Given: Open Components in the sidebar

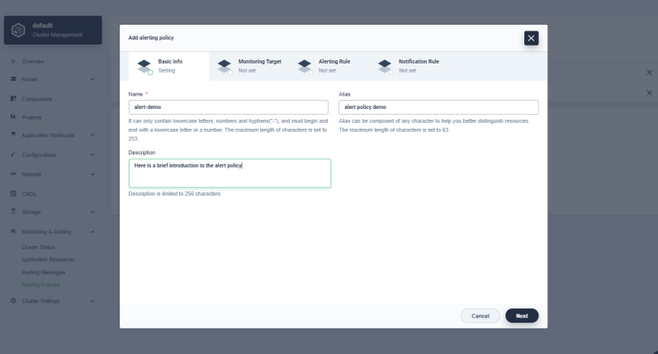Looking at the screenshot, I should click(x=37, y=99).
